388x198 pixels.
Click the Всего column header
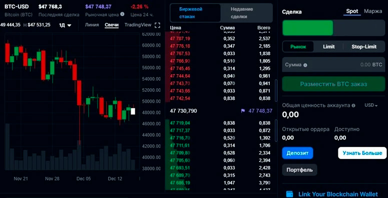point(264,28)
